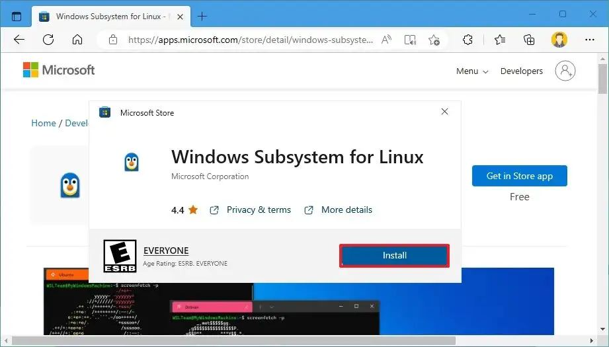The height and width of the screenshot is (347, 609).
Task: Open the browser Extensions menu
Action: click(x=467, y=40)
